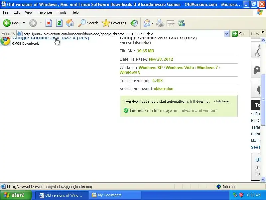Click the page icon in address bar
Viewport: 266px width, 200px height.
point(20,34)
